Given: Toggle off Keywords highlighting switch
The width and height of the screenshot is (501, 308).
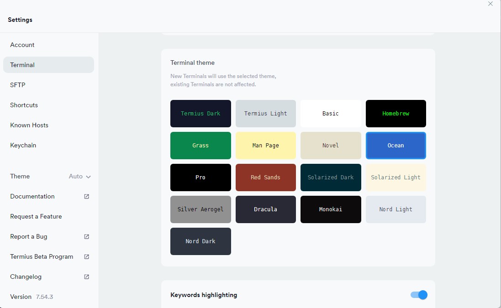Looking at the screenshot, I should coord(419,295).
